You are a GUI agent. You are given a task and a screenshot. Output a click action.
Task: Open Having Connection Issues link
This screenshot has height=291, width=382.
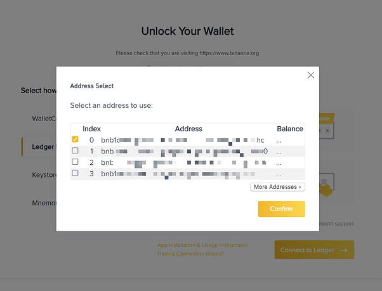tap(190, 254)
